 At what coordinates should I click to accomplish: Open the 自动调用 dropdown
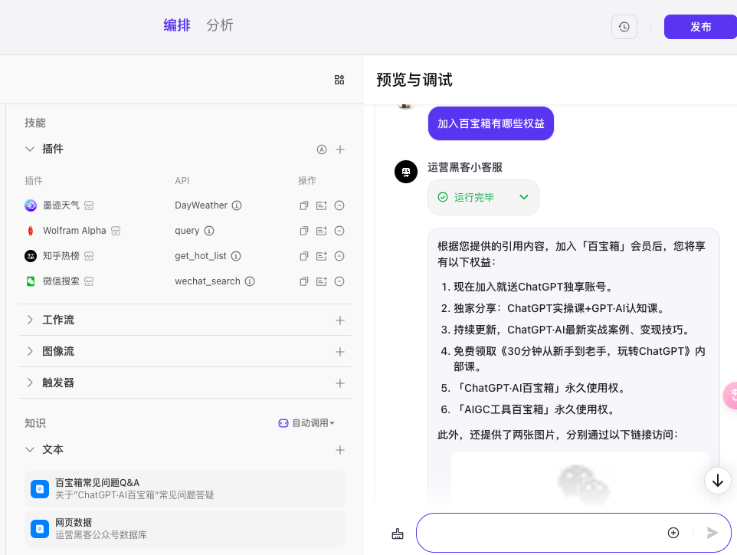pos(306,423)
